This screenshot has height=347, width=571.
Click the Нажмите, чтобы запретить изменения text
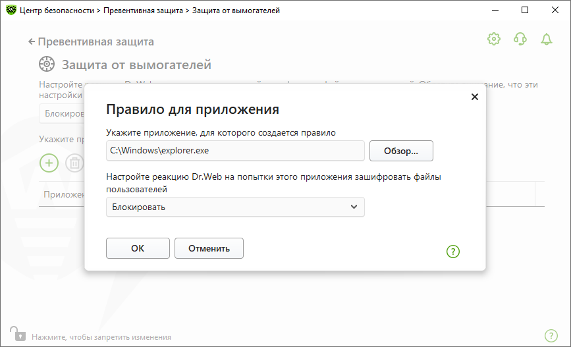(101, 336)
